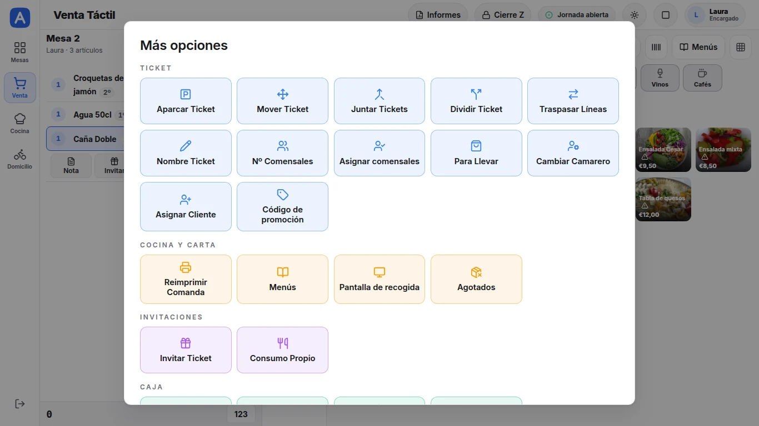Open the Aparcar Ticket option
This screenshot has width=759, height=426.
[186, 101]
